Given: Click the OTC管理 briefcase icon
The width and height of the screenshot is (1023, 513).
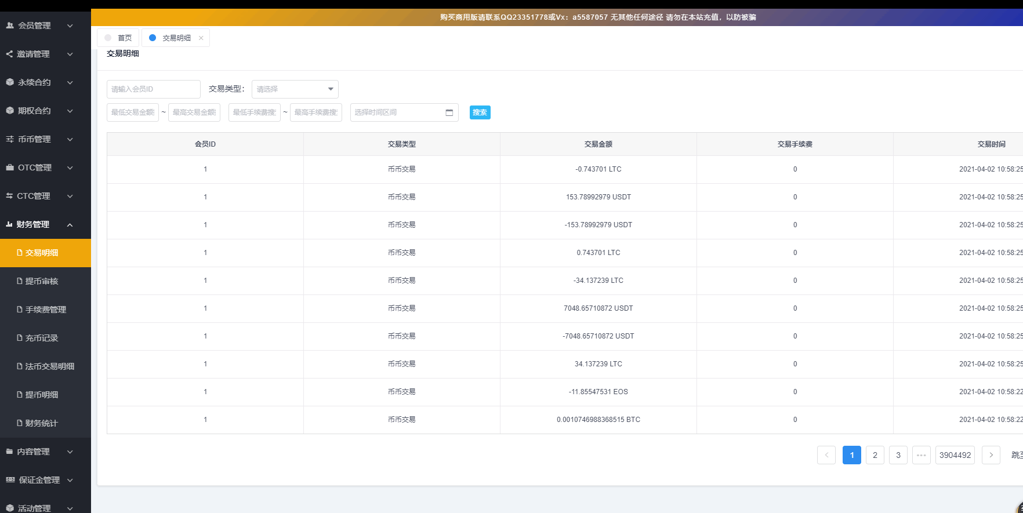Looking at the screenshot, I should click(x=10, y=168).
